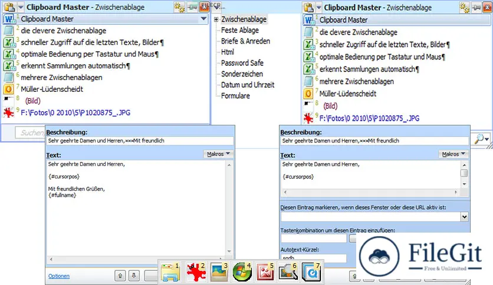Click Excel icon beside 'erkennt Sammlungen' in left list
The image size is (493, 285).
(x=9, y=66)
